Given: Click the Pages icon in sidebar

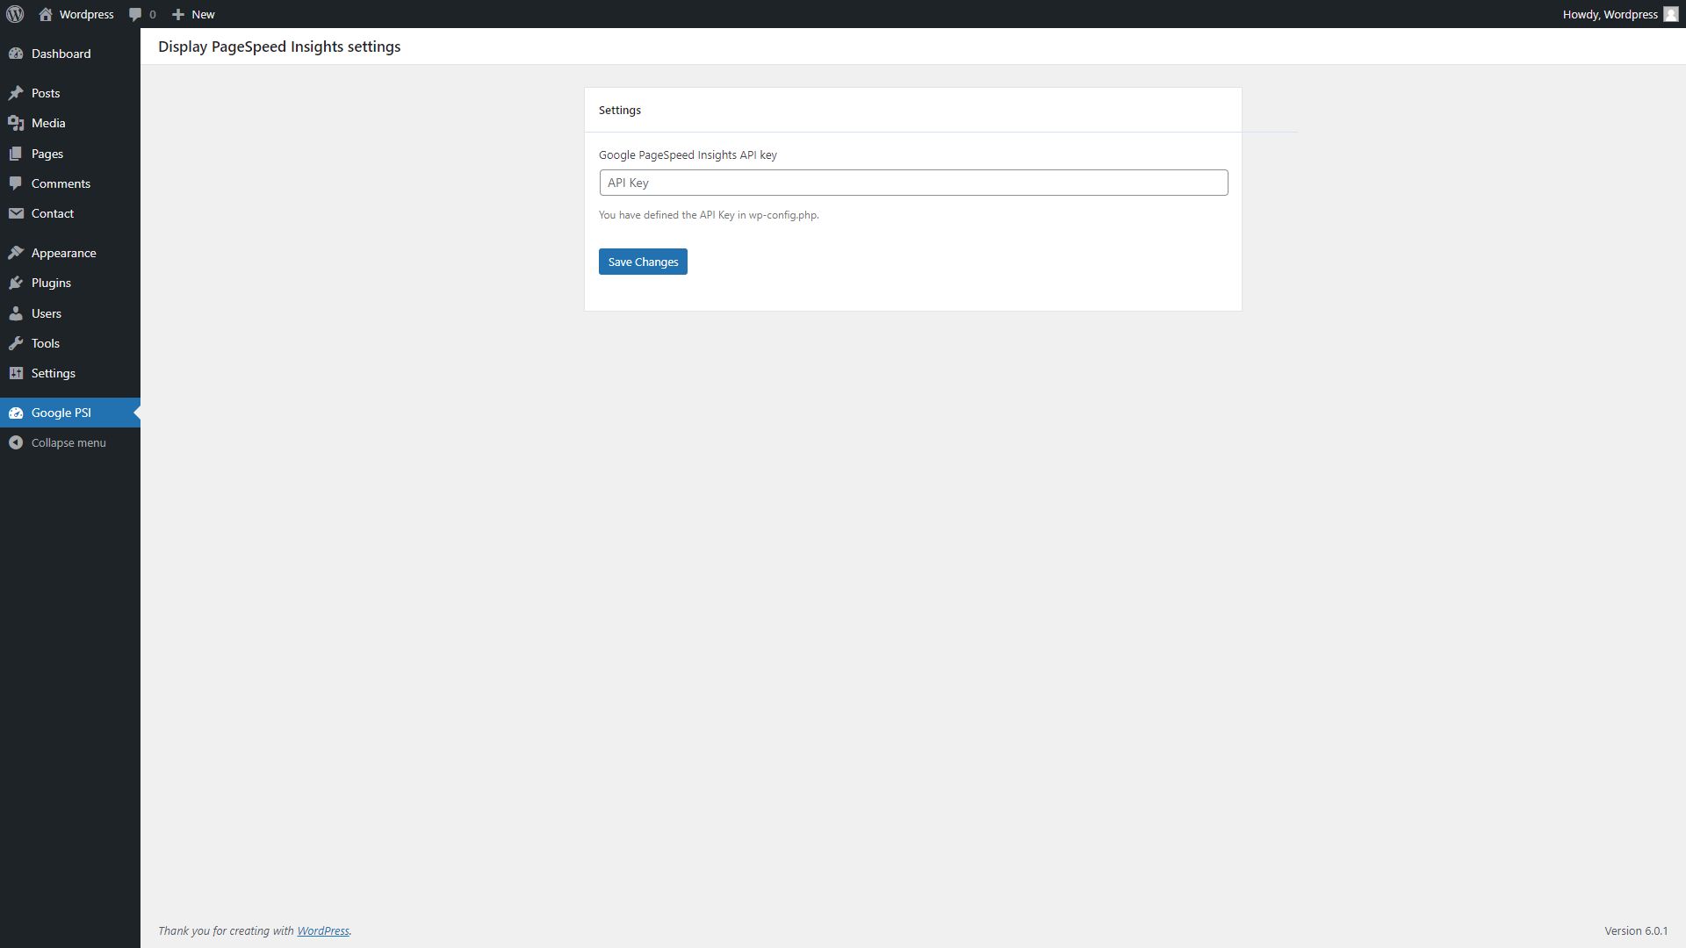Looking at the screenshot, I should pos(16,154).
